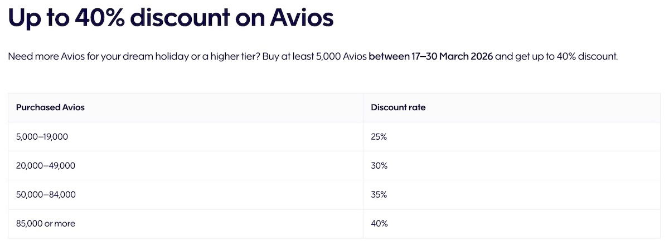
Task: Select the 25% discount rate cell
Action: [379, 136]
